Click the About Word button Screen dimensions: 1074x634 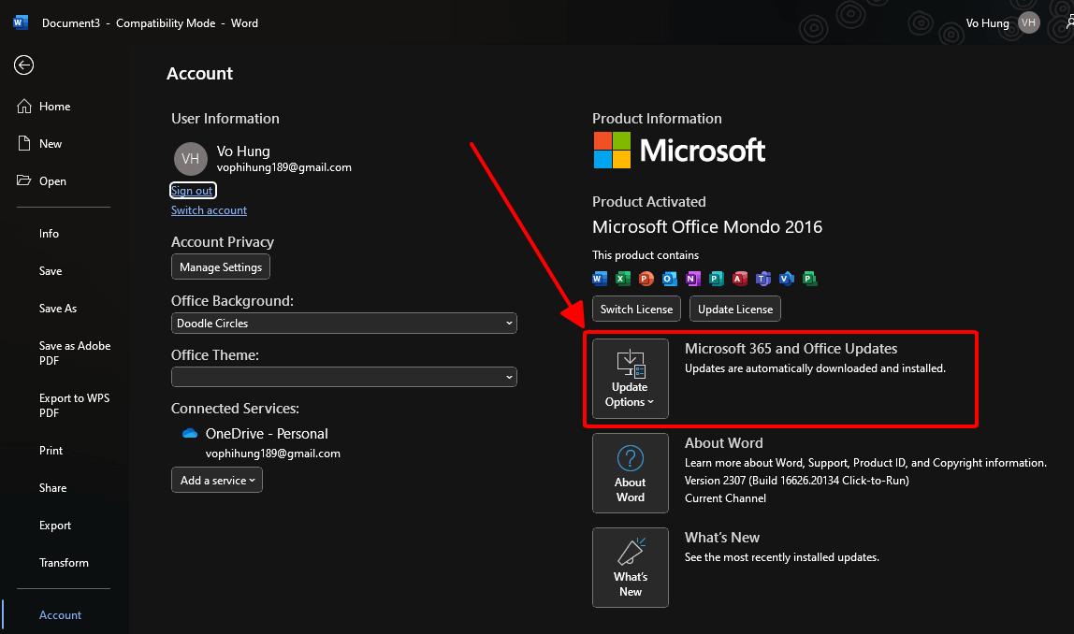pos(630,473)
